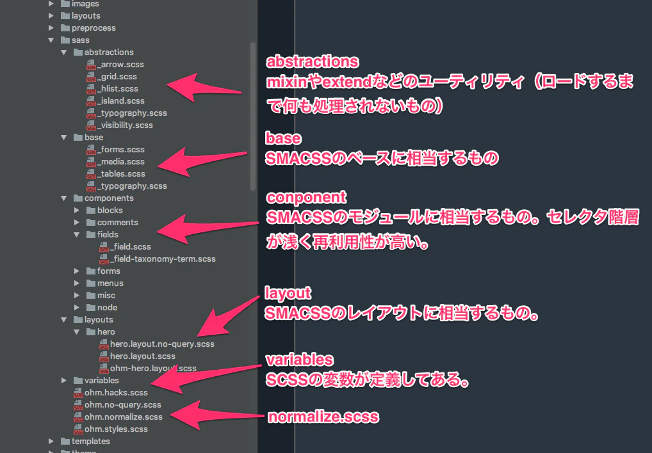Collapse the hero folder arrow
652x453 pixels.
point(76,332)
